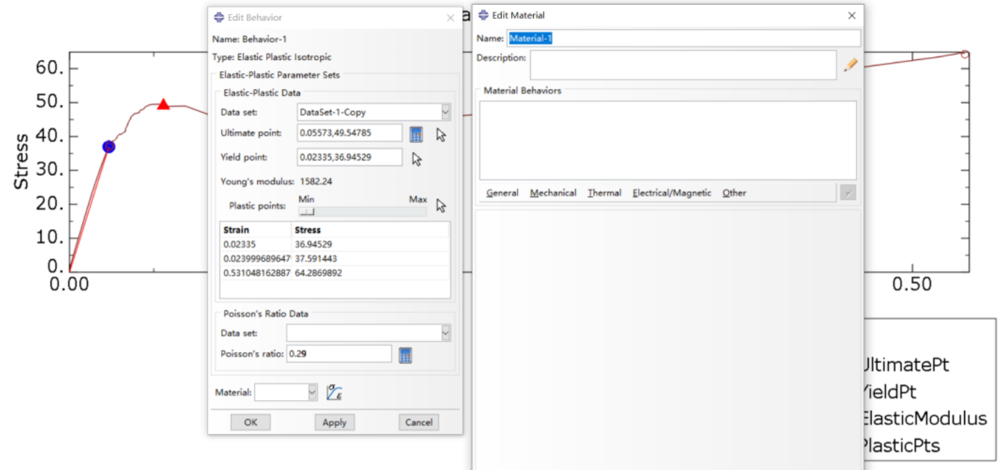This screenshot has height=470, width=1007.
Task: Click the material Name field
Action: 683,38
